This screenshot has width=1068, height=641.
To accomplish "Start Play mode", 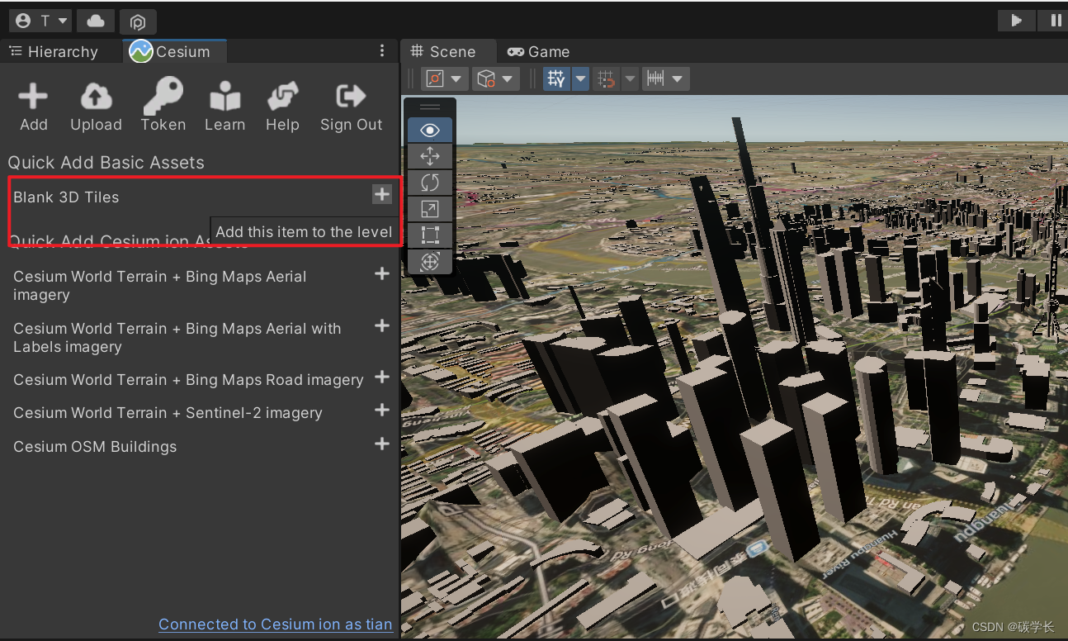I will (x=1017, y=21).
